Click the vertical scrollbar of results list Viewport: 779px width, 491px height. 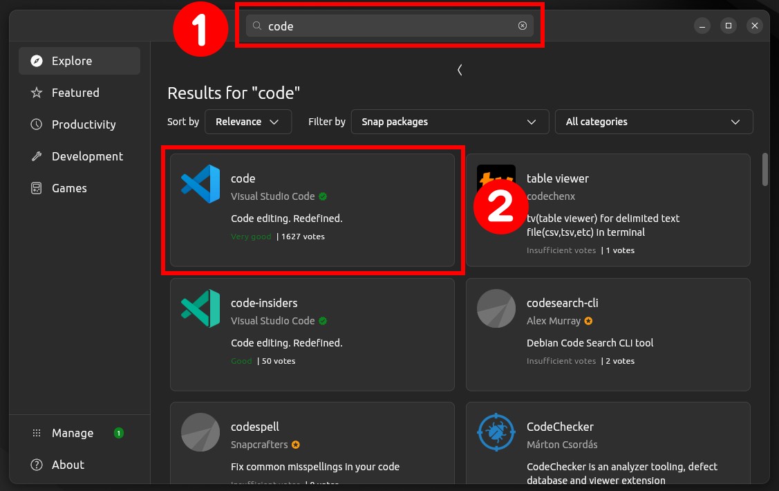765,169
